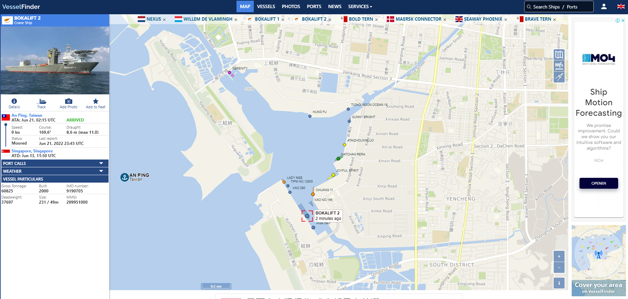Go to the VESSELS menu item
This screenshot has width=628, height=299.
pos(266,6)
